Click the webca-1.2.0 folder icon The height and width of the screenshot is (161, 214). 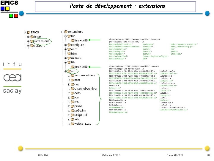tap(72, 124)
